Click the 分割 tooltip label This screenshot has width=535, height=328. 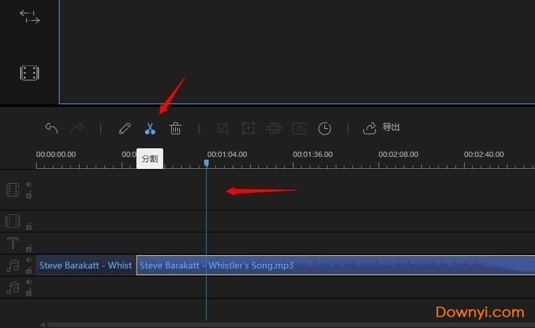coord(150,158)
